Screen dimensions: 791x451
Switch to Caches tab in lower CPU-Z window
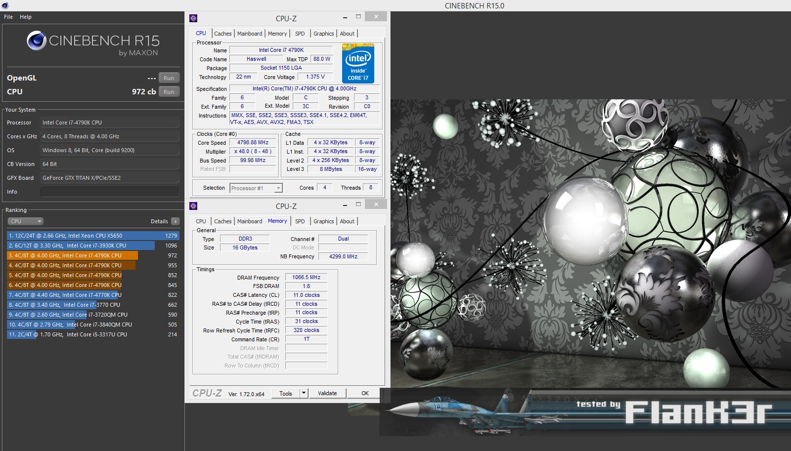[x=223, y=221]
